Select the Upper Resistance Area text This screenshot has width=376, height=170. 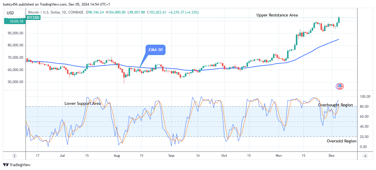pyautogui.click(x=277, y=15)
